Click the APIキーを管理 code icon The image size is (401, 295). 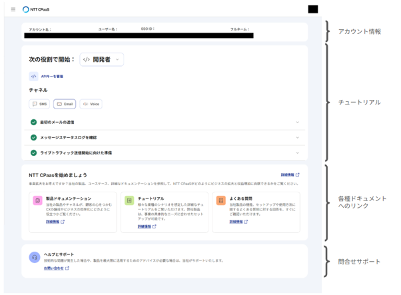[33, 77]
